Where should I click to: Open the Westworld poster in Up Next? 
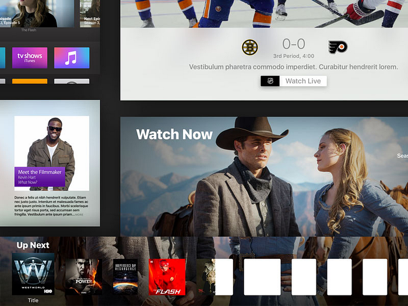[x=33, y=274]
